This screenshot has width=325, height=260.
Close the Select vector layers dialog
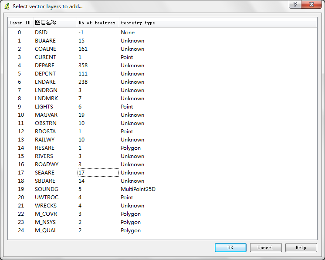(312, 4)
